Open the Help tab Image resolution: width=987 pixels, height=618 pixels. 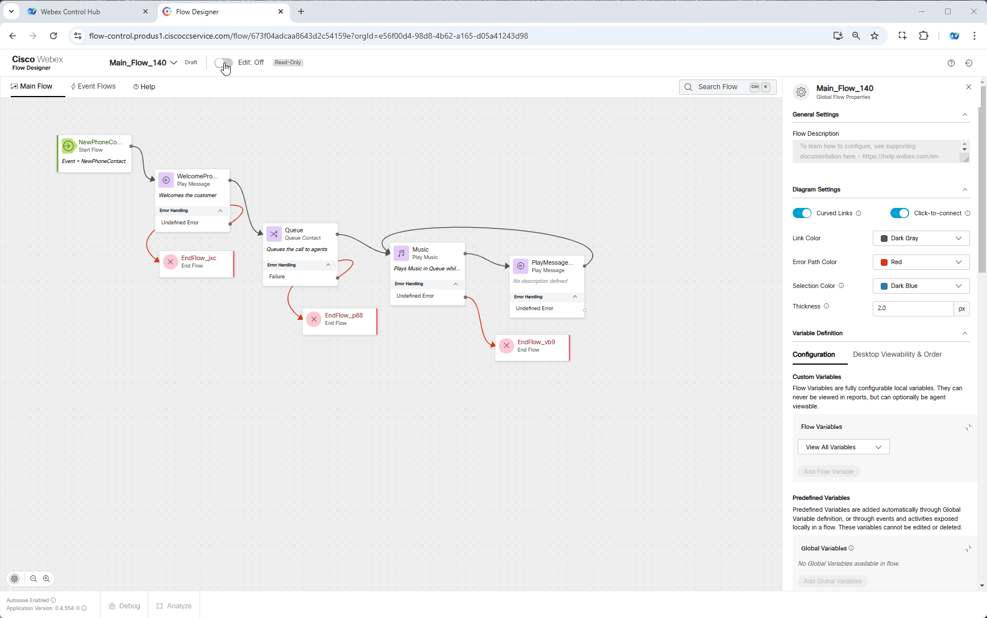click(x=144, y=87)
